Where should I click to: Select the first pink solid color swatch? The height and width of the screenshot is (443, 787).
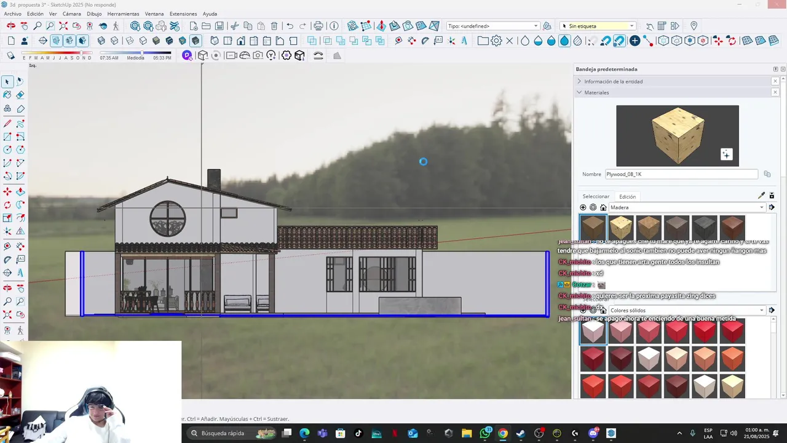[x=593, y=332]
